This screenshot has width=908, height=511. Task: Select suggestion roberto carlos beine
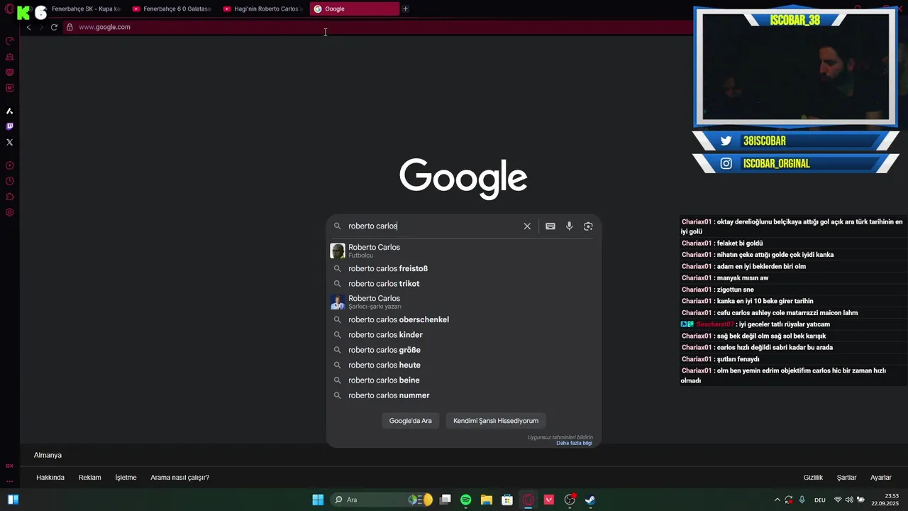pos(463,380)
